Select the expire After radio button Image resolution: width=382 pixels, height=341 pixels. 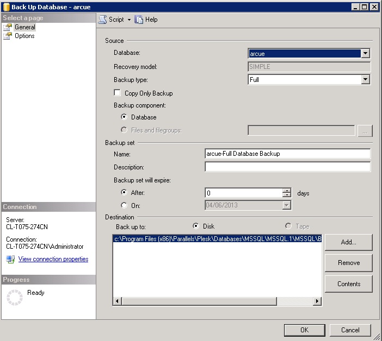[124, 193]
